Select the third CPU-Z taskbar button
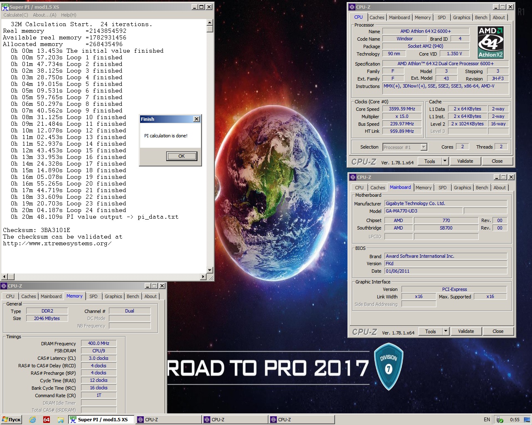532x425 pixels. tap(301, 420)
